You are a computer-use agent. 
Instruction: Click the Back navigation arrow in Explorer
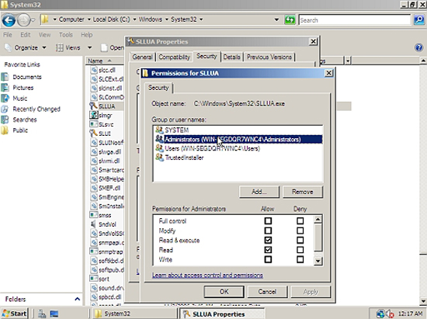coord(9,20)
